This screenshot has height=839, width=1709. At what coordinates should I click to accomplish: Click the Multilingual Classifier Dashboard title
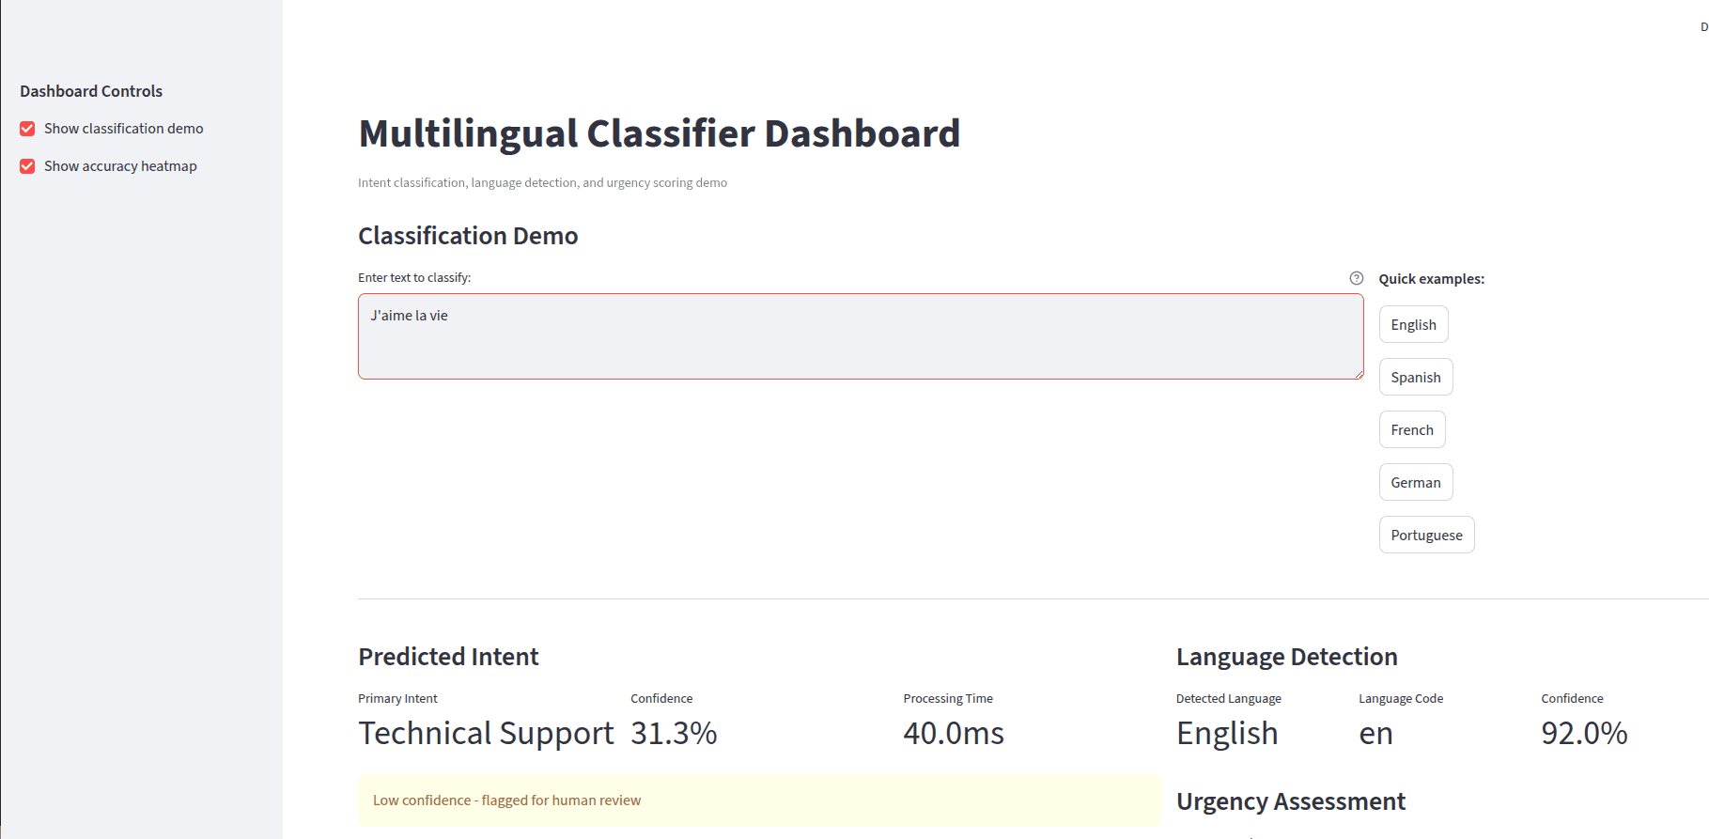click(659, 133)
